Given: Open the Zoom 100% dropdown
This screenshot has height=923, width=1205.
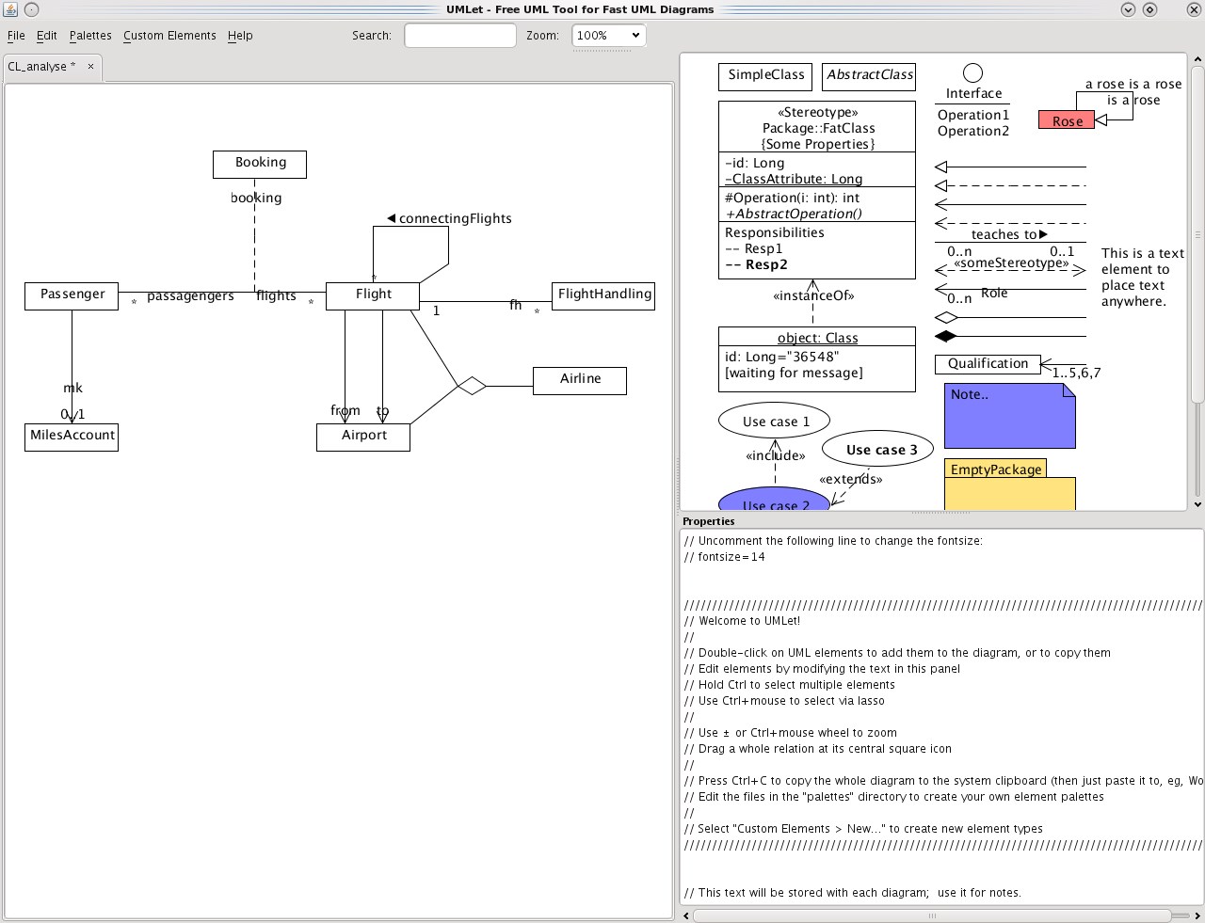Looking at the screenshot, I should point(608,36).
